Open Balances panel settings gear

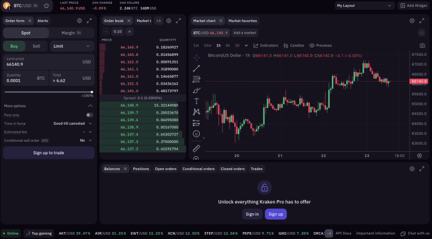[412, 169]
